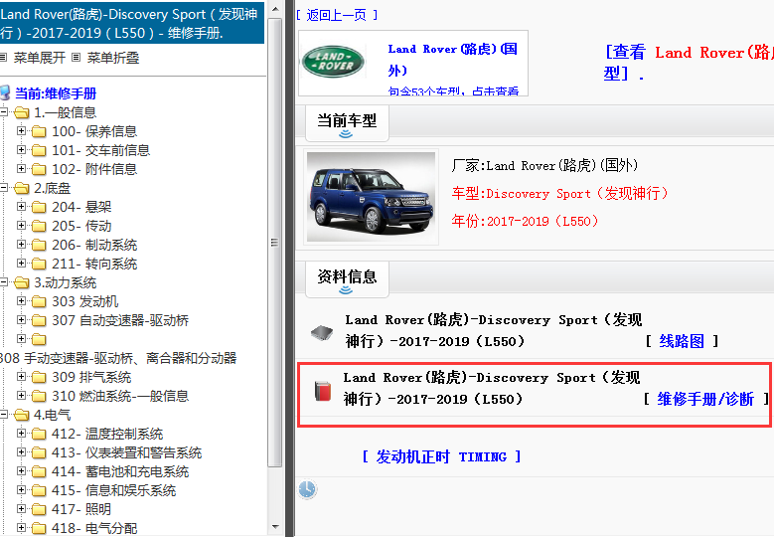Screen dimensions: 774x537
Task: Click 查看 Land Rover models link
Action: tap(689, 63)
